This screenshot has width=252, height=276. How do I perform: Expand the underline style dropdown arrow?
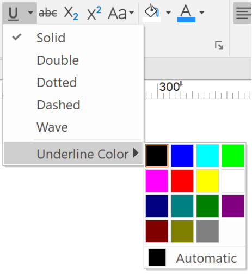pos(30,13)
